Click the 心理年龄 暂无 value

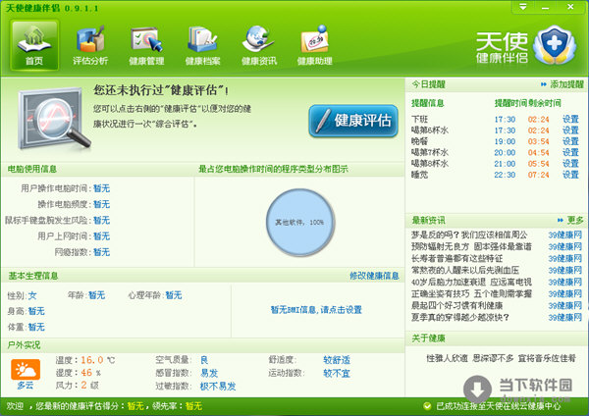click(174, 295)
